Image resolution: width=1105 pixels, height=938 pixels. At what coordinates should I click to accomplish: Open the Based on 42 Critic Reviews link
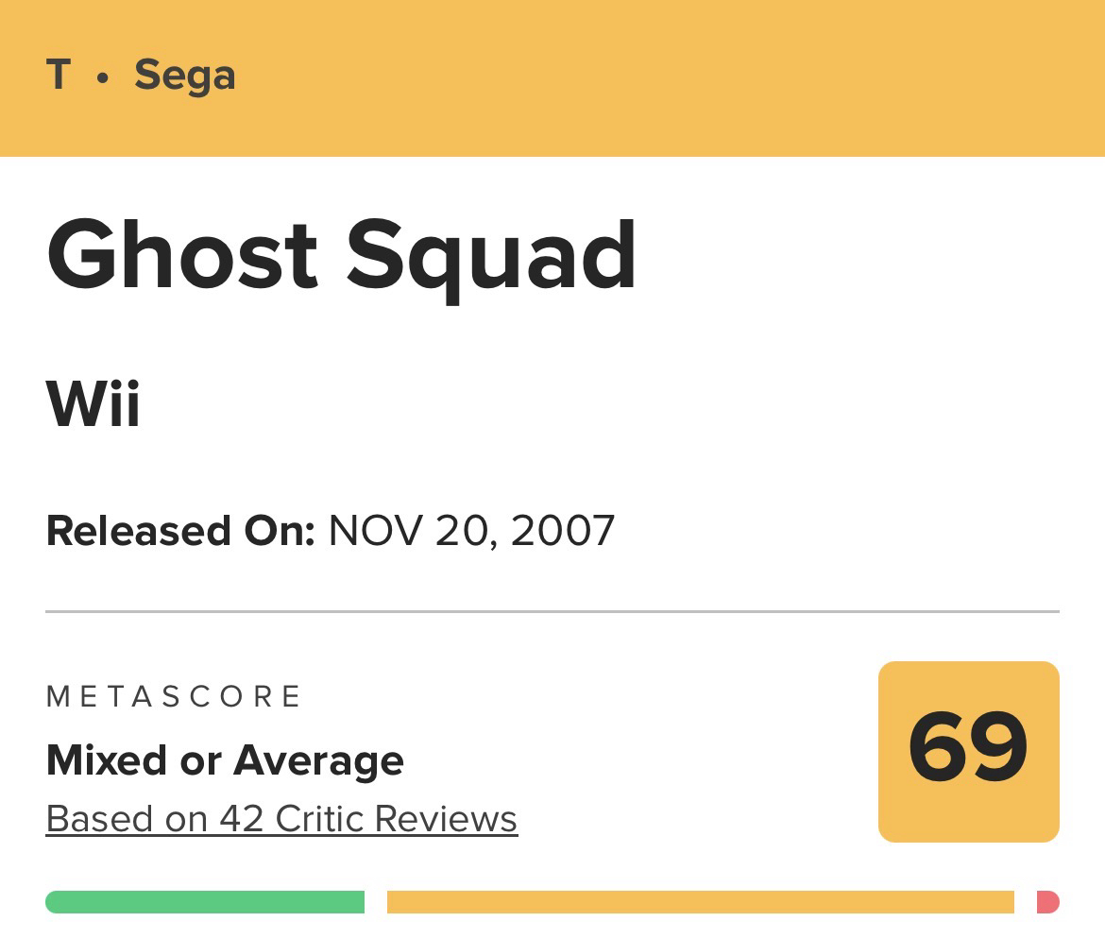(281, 819)
